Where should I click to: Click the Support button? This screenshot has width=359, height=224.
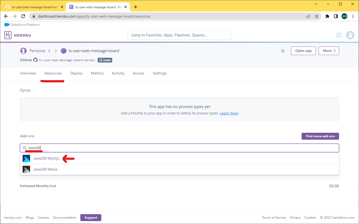[x=91, y=218]
